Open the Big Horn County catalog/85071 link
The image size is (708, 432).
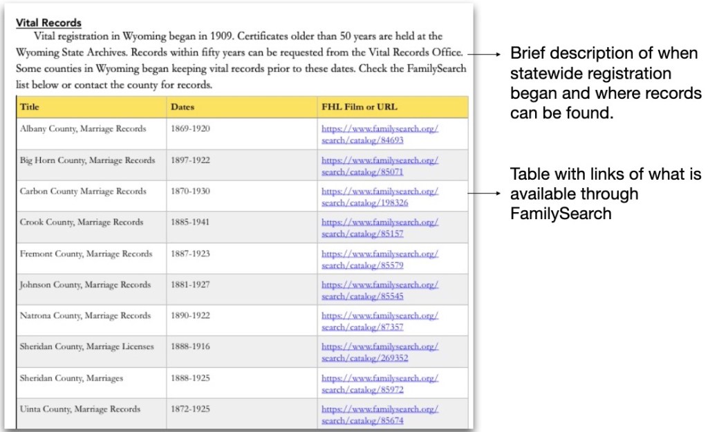pos(380,165)
